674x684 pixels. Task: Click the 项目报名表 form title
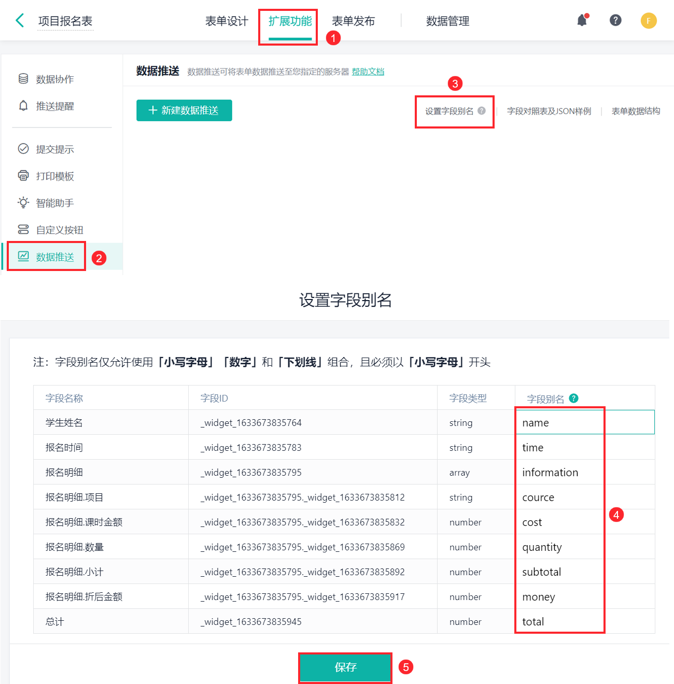65,21
